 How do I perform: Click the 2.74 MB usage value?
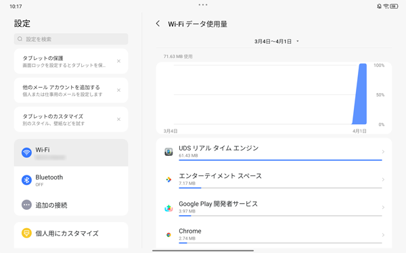coord(187,239)
